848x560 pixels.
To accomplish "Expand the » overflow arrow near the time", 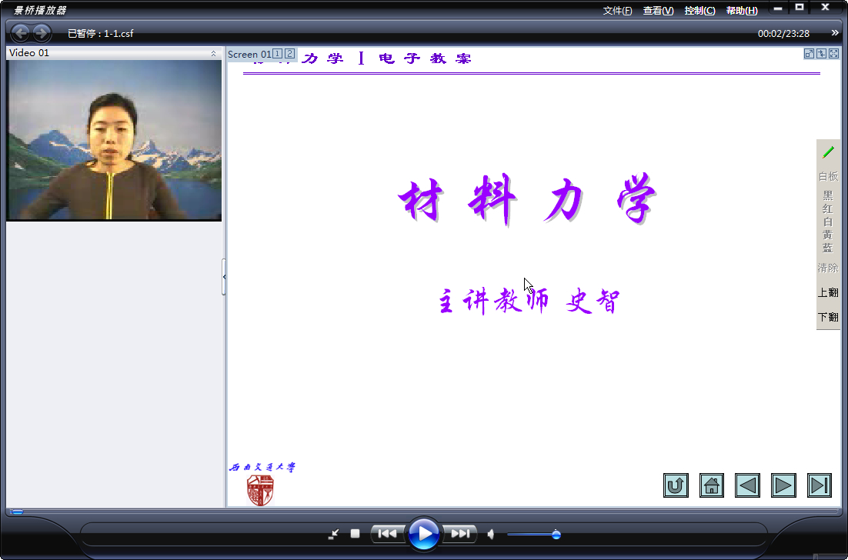I will (835, 33).
